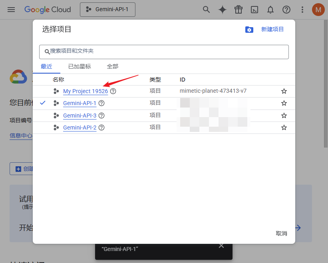Viewport: 328px width, 263px height.
Task: Activate Cloud Shell terminal icon
Action: coord(254,9)
